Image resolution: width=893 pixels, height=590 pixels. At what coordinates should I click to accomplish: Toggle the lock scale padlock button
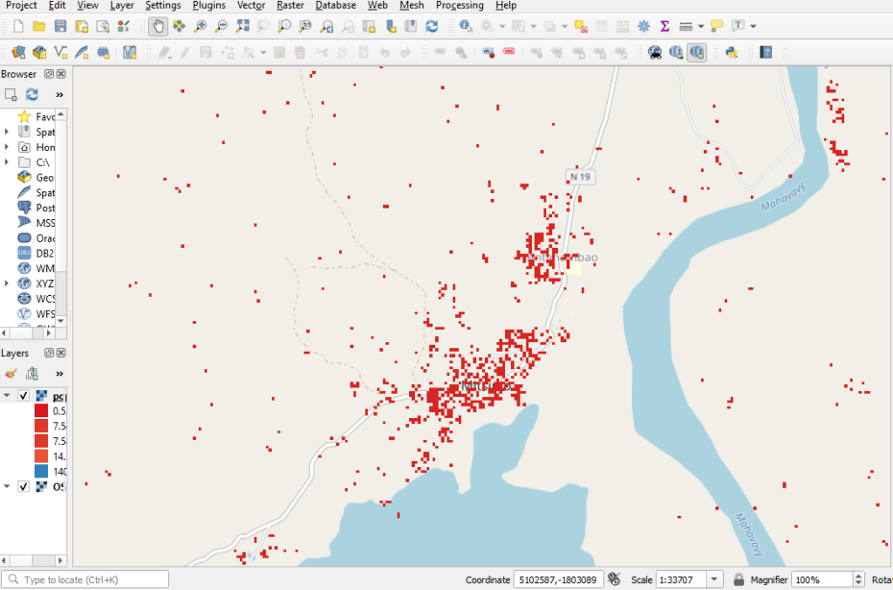coord(738,580)
